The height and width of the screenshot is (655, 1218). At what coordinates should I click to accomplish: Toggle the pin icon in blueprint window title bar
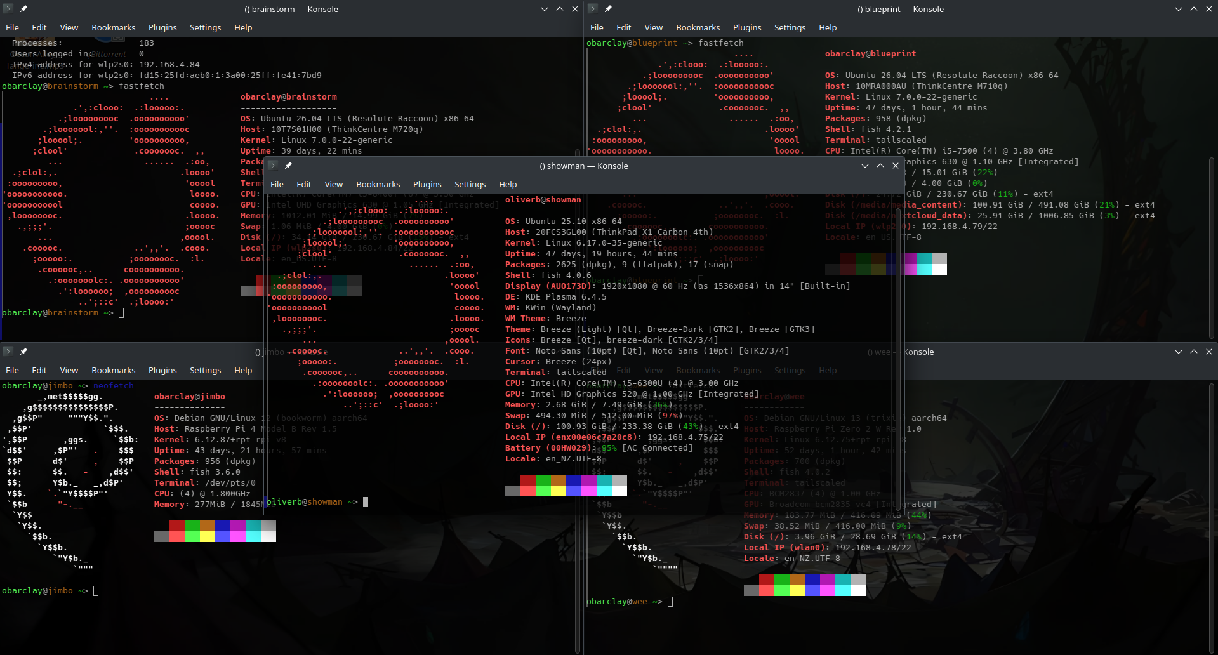click(x=608, y=9)
